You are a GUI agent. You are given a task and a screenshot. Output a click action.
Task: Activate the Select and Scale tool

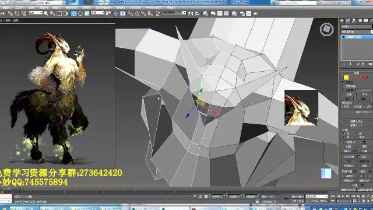pyautogui.click(x=87, y=13)
